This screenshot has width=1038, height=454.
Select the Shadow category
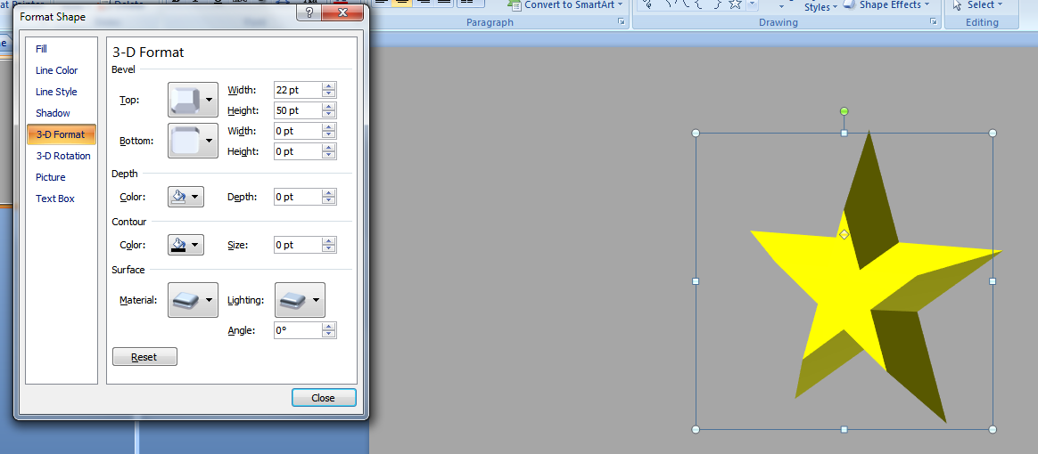coord(53,113)
